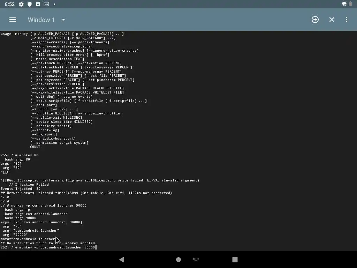Click the '[--port port]' line
This screenshot has width=357, height=268.
pyautogui.click(x=44, y=105)
